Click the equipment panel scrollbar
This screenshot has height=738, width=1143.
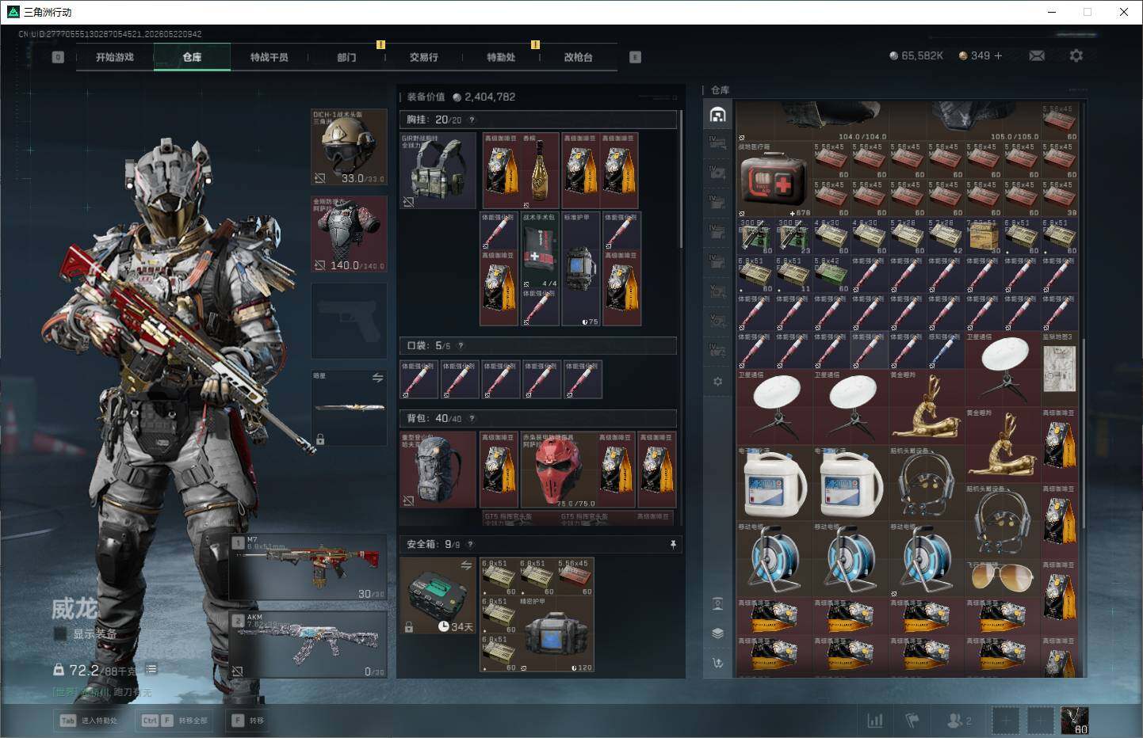(681, 178)
